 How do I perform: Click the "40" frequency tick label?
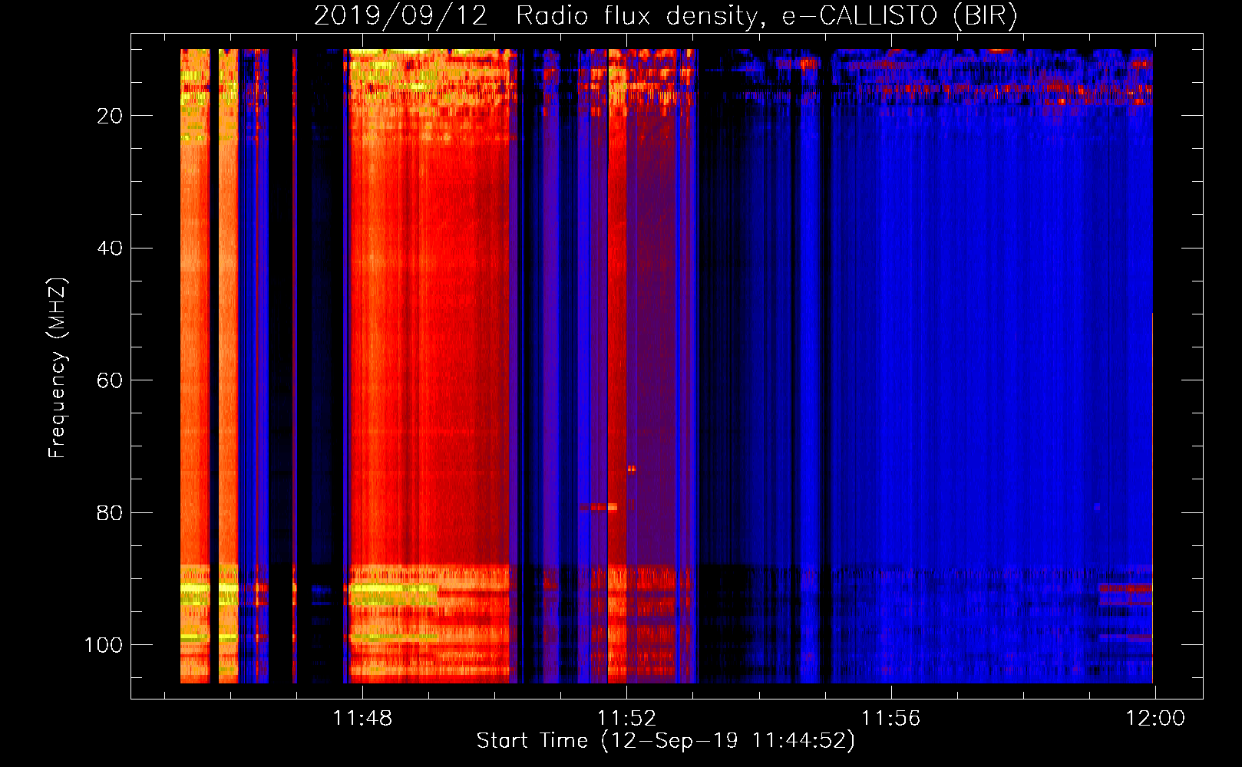click(110, 249)
